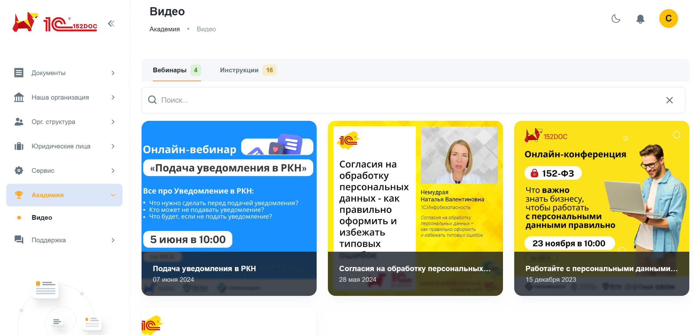Expand Сервис chevron
Viewport: 694px width, 335px height.
click(x=113, y=171)
